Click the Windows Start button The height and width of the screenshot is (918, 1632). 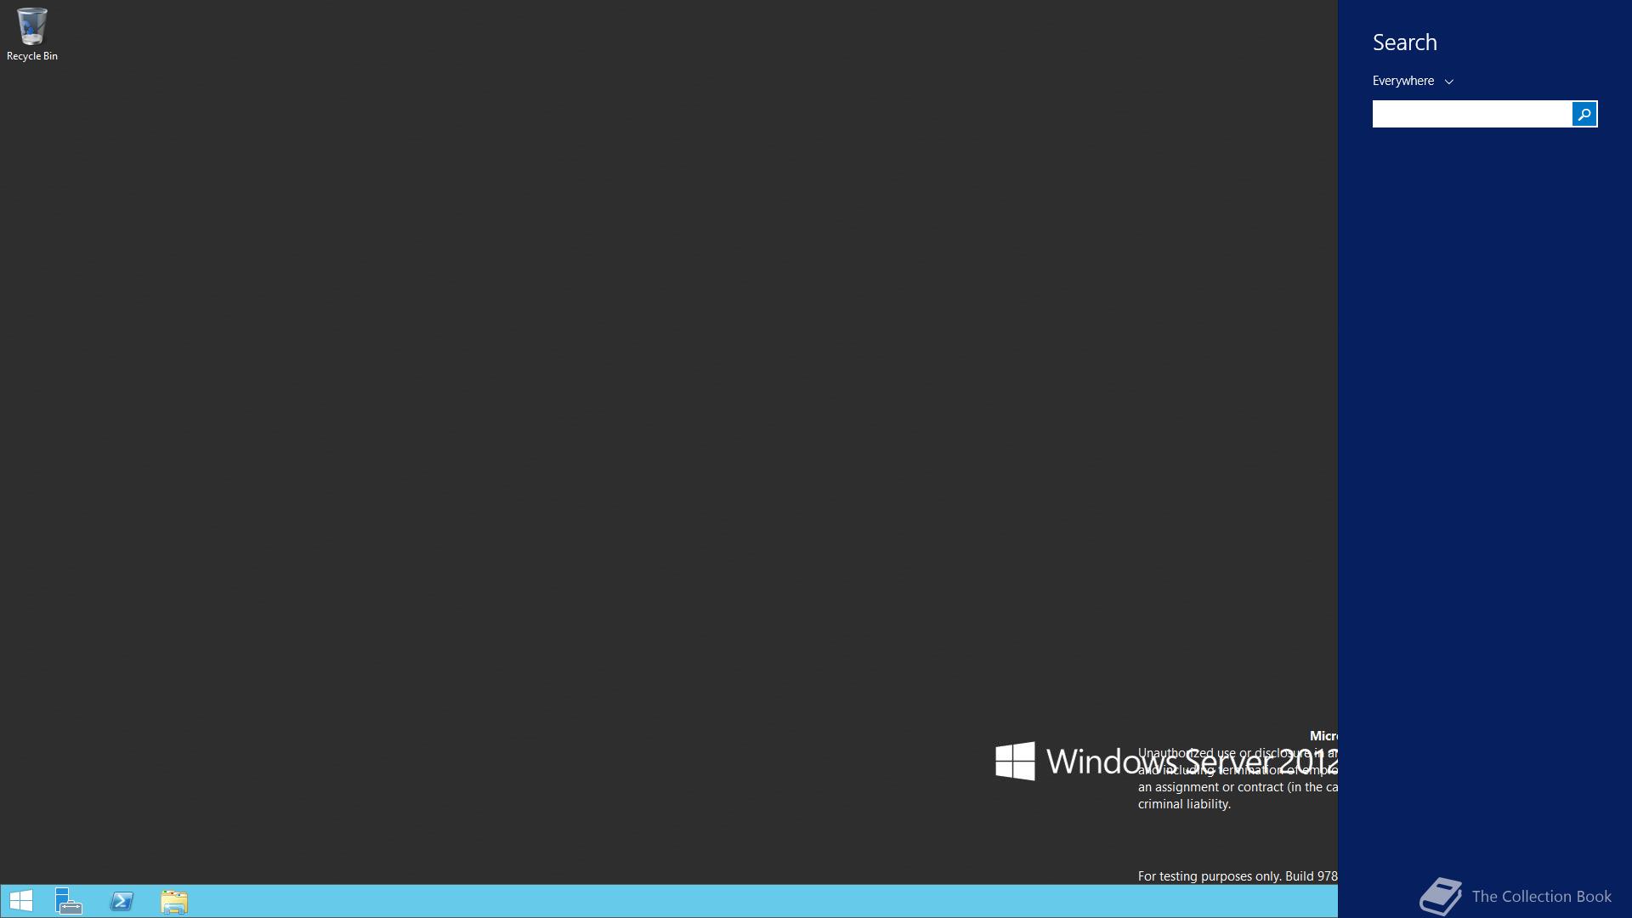pyautogui.click(x=21, y=901)
